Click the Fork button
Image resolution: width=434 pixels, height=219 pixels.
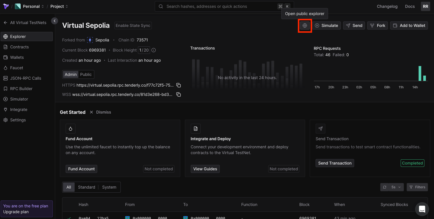[x=377, y=25]
